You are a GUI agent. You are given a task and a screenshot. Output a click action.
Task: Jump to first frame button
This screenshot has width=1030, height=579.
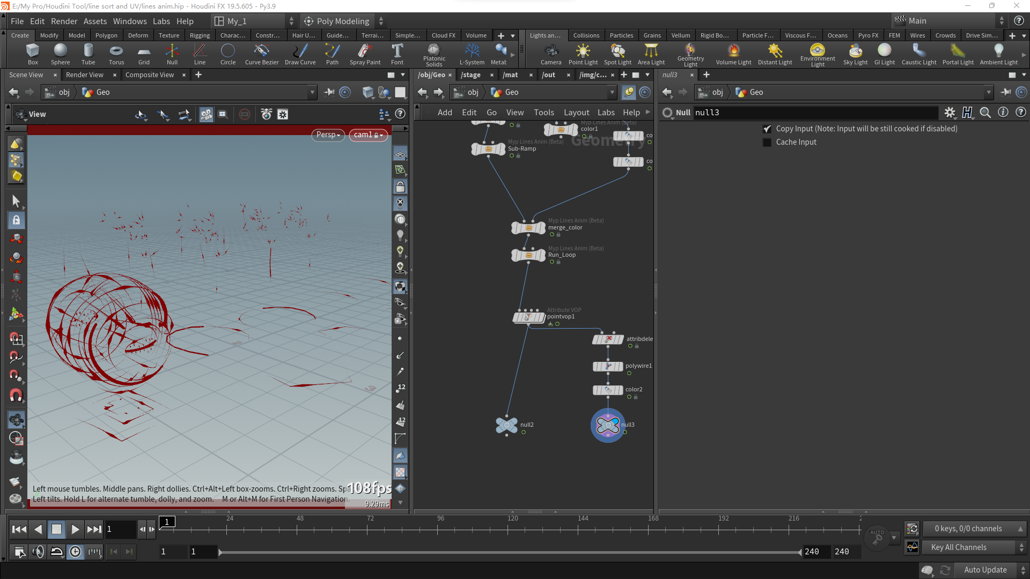[x=19, y=530]
